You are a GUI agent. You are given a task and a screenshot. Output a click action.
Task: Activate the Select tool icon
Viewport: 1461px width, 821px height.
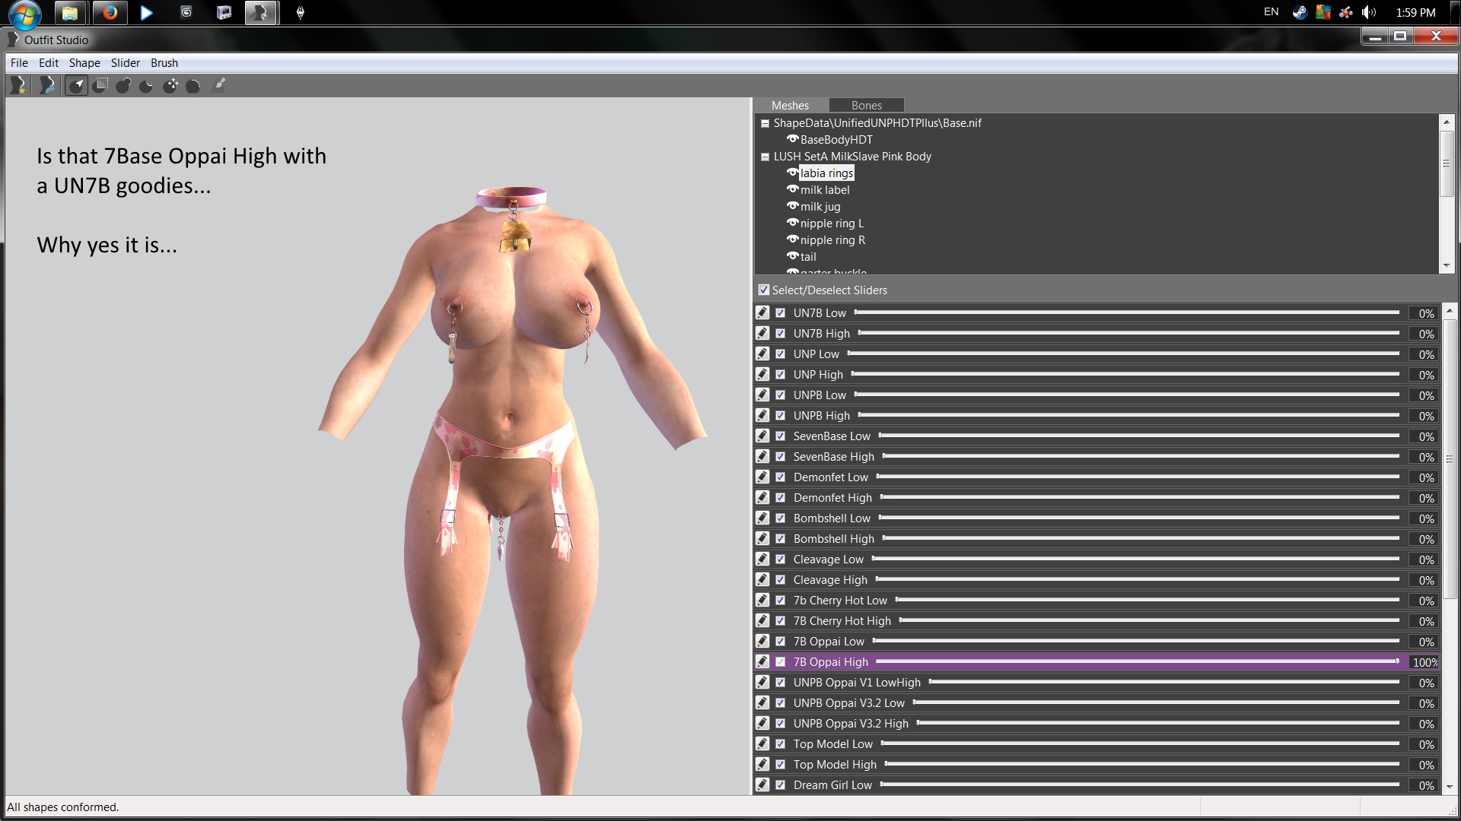pyautogui.click(x=76, y=86)
